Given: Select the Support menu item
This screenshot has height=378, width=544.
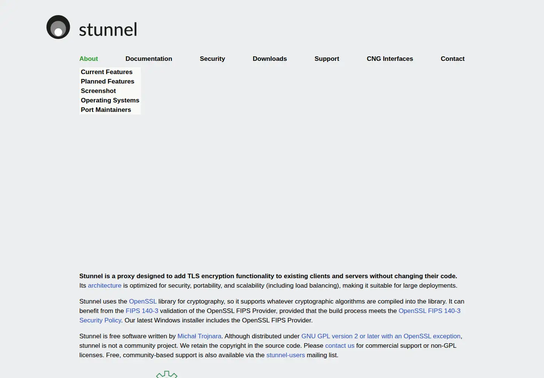Looking at the screenshot, I should pyautogui.click(x=327, y=59).
